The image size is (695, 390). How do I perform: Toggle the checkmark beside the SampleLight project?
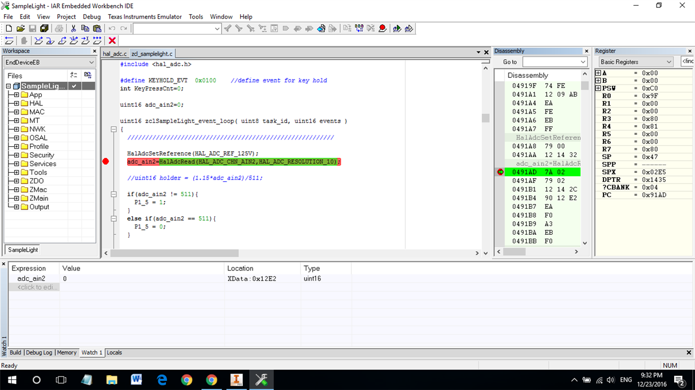pyautogui.click(x=74, y=86)
